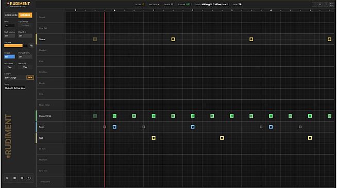Click the orange PACK button

[30, 77]
